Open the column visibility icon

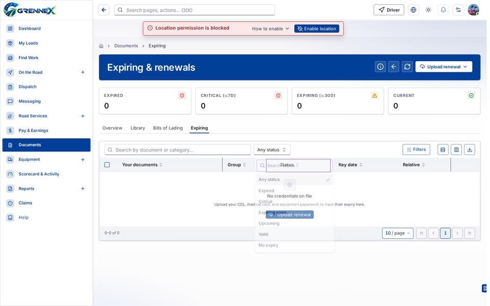coord(456,150)
